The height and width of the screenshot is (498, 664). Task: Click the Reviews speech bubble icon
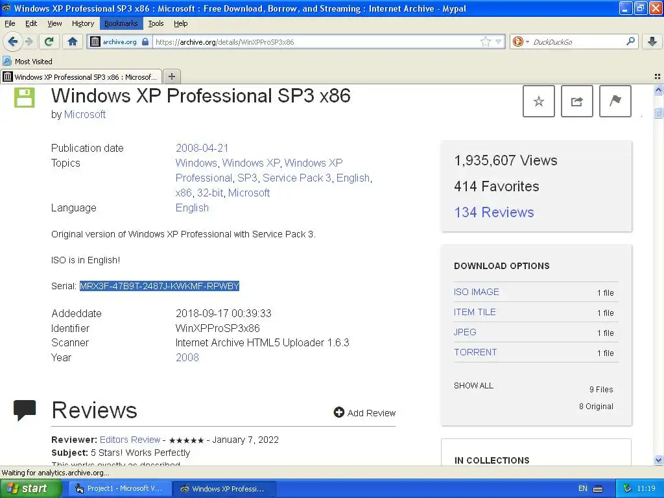pyautogui.click(x=25, y=410)
